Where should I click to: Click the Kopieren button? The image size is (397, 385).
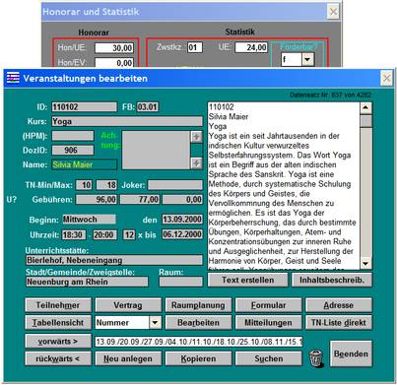tap(198, 358)
